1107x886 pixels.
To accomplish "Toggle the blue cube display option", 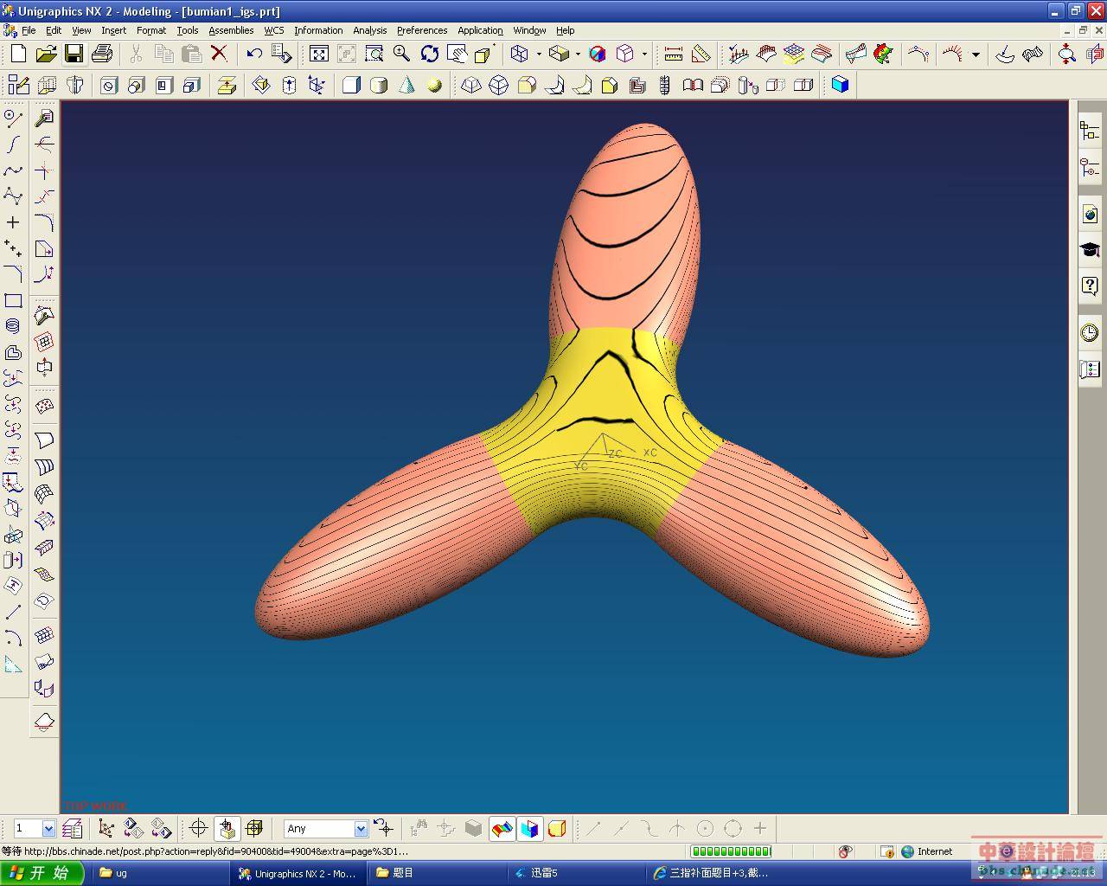I will 529,829.
